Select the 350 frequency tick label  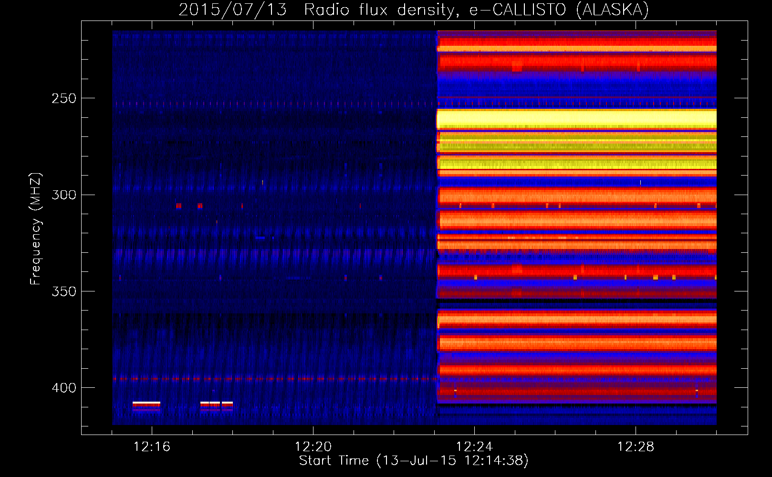(64, 291)
